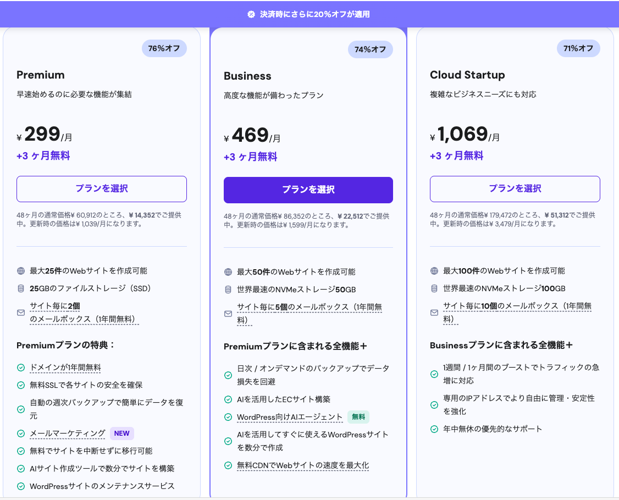Open the メールマーケティング link

click(67, 434)
